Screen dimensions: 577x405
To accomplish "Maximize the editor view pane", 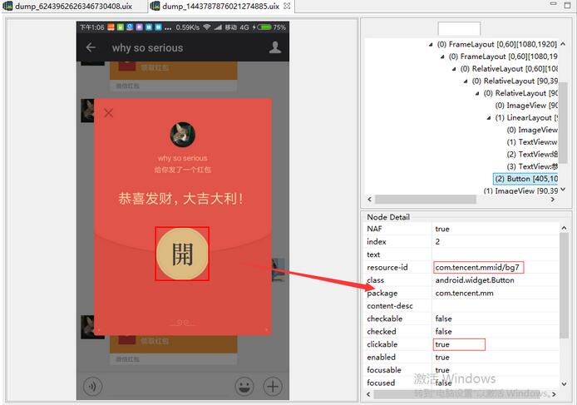I will 567,5.
